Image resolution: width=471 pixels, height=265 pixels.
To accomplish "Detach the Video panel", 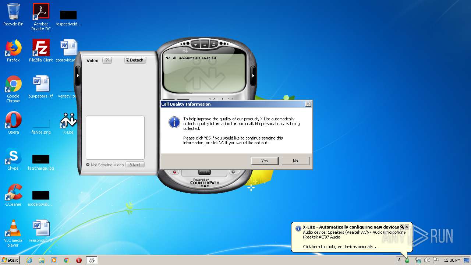I will click(135, 60).
